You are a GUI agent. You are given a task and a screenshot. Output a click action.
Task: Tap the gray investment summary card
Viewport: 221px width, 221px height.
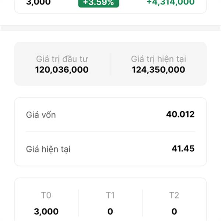(x=110, y=64)
